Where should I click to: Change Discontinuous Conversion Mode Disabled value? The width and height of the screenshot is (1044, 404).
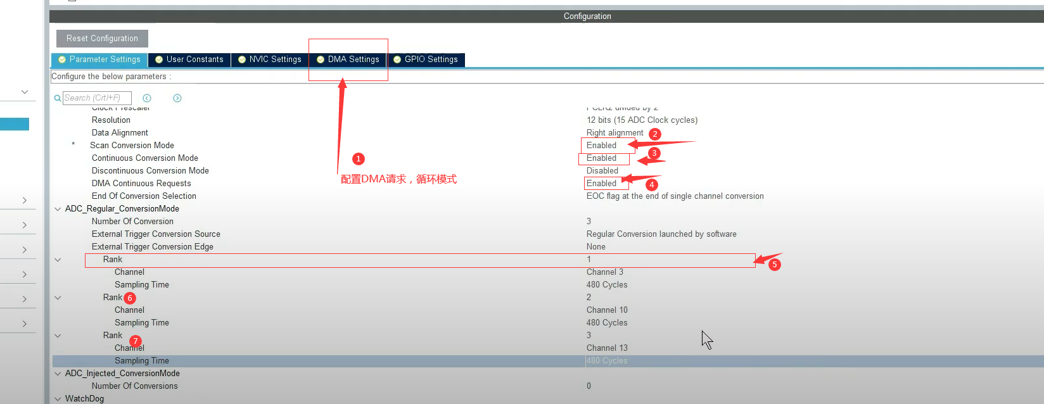(602, 171)
